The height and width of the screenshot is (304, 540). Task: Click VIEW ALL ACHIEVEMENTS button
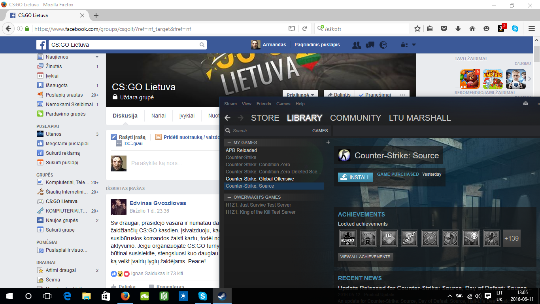365,256
